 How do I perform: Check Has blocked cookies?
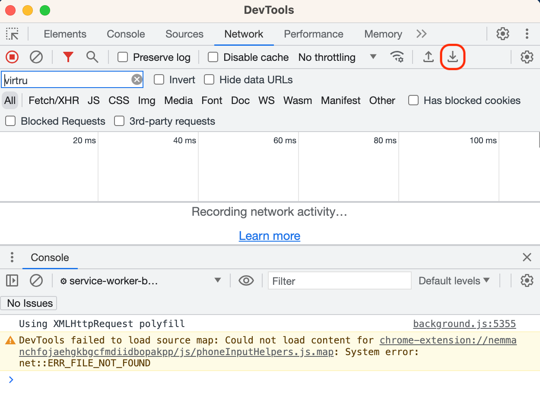(x=413, y=101)
